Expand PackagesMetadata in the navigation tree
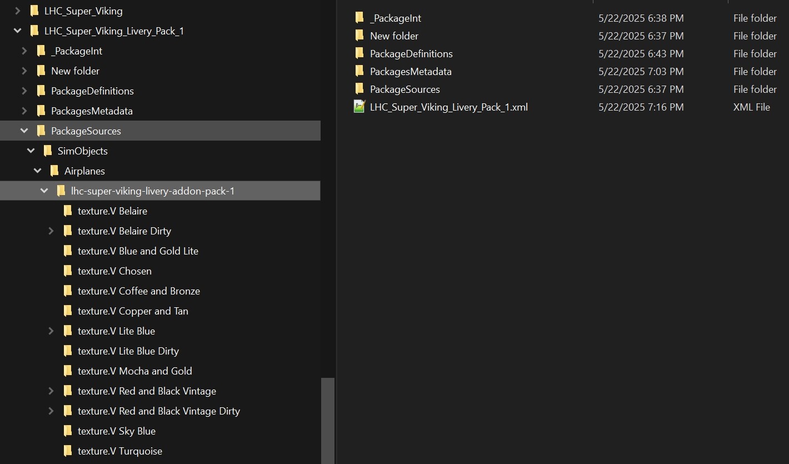The image size is (789, 464). (x=24, y=111)
